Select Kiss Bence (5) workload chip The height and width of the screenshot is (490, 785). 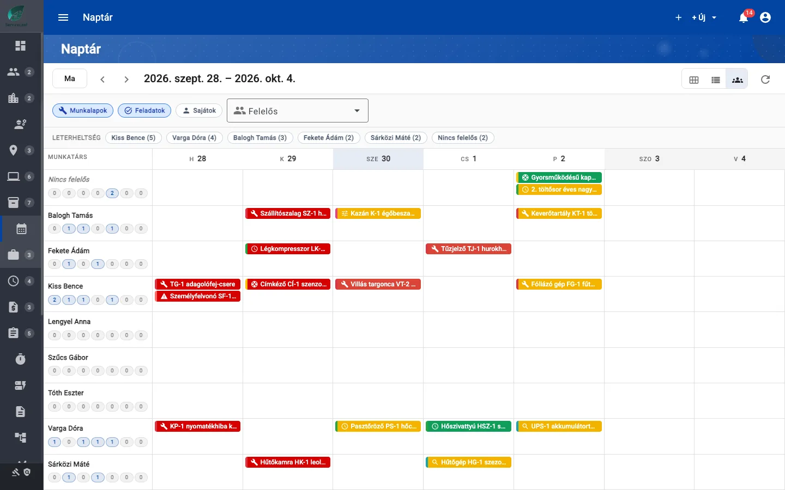[x=134, y=138]
